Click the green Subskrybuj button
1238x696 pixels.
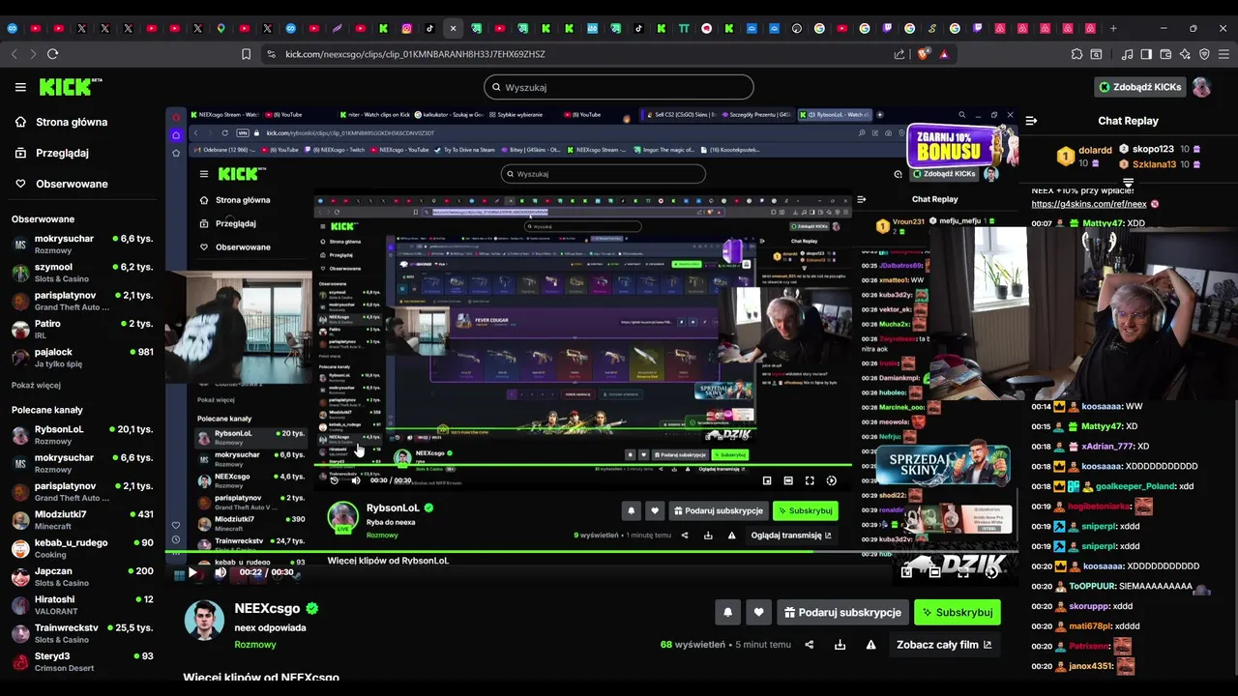pyautogui.click(x=957, y=612)
